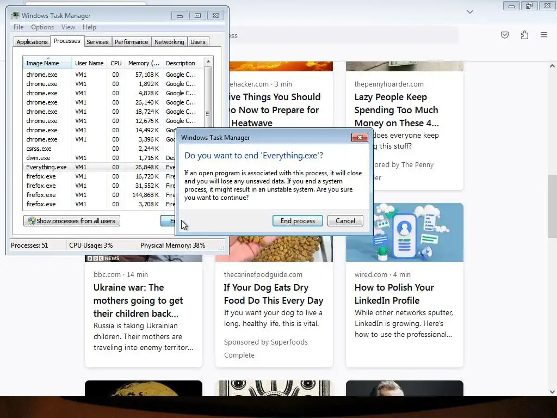Select dwm.exe in the process list
Image resolution: width=557 pixels, height=418 pixels.
click(100, 158)
